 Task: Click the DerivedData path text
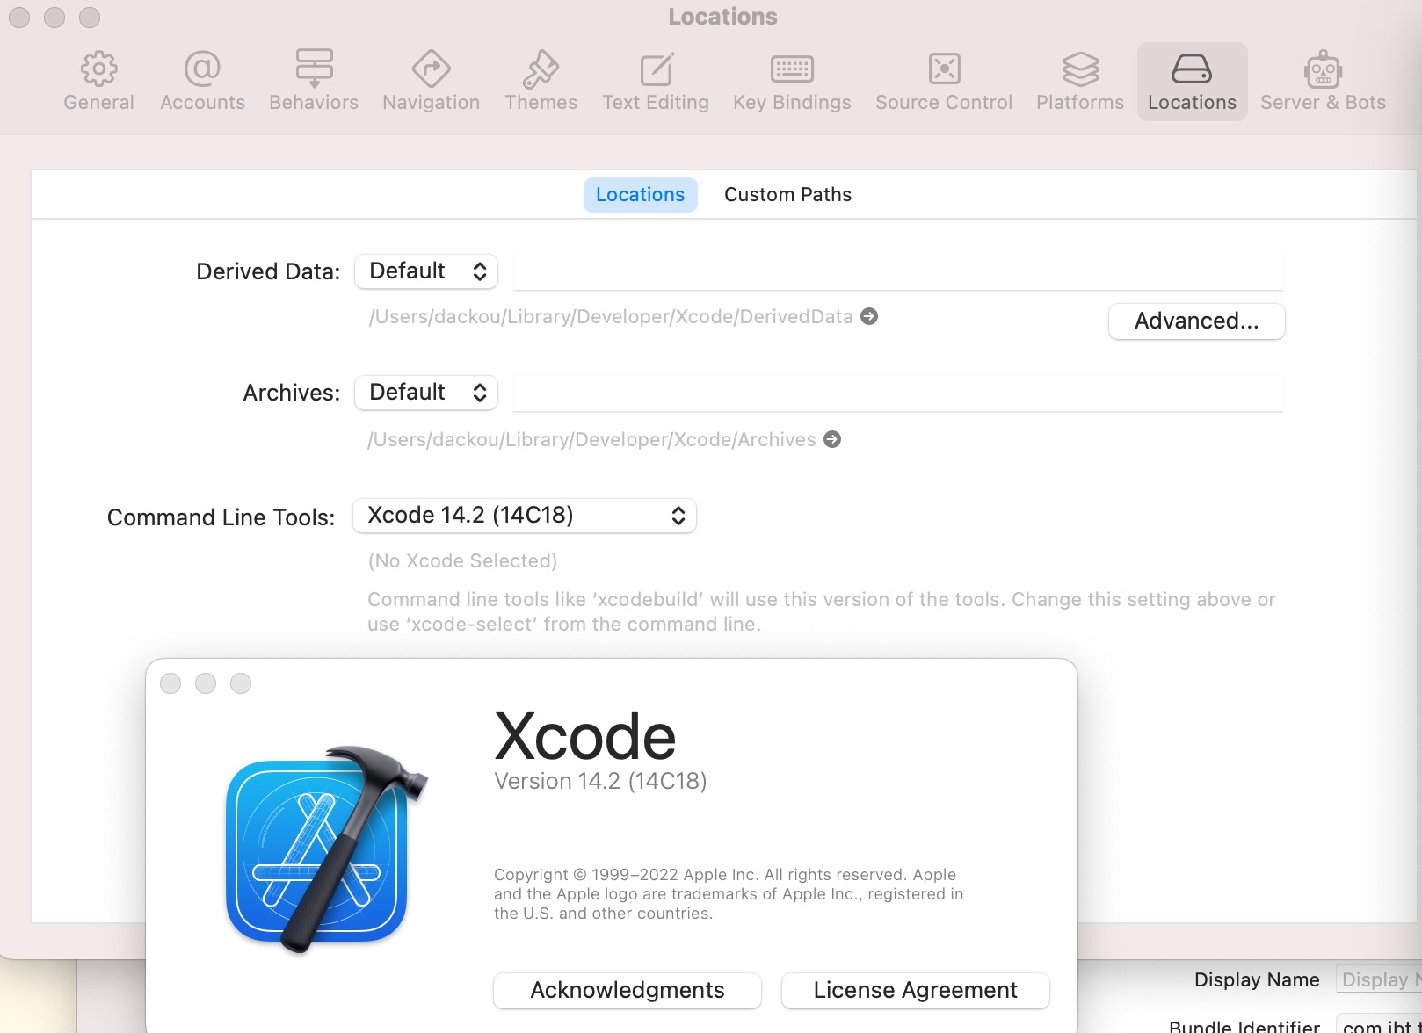611,316
